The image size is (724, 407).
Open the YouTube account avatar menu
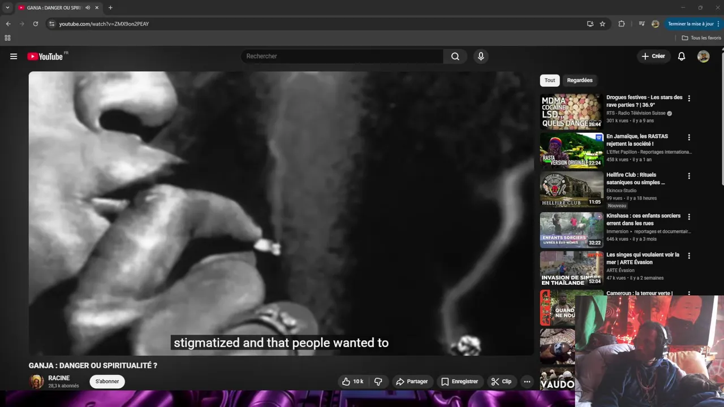tap(703, 57)
